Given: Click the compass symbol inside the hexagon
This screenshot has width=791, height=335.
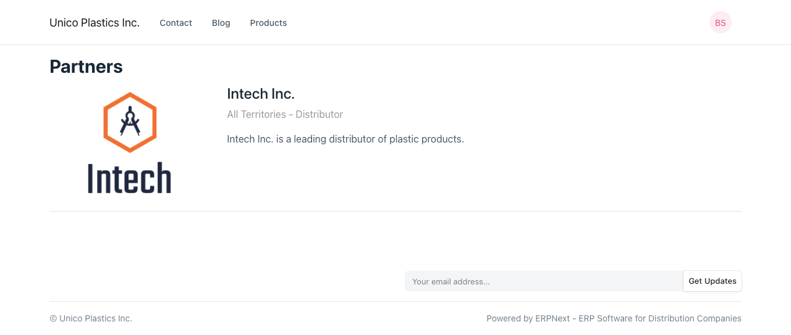Looking at the screenshot, I should (x=130, y=122).
